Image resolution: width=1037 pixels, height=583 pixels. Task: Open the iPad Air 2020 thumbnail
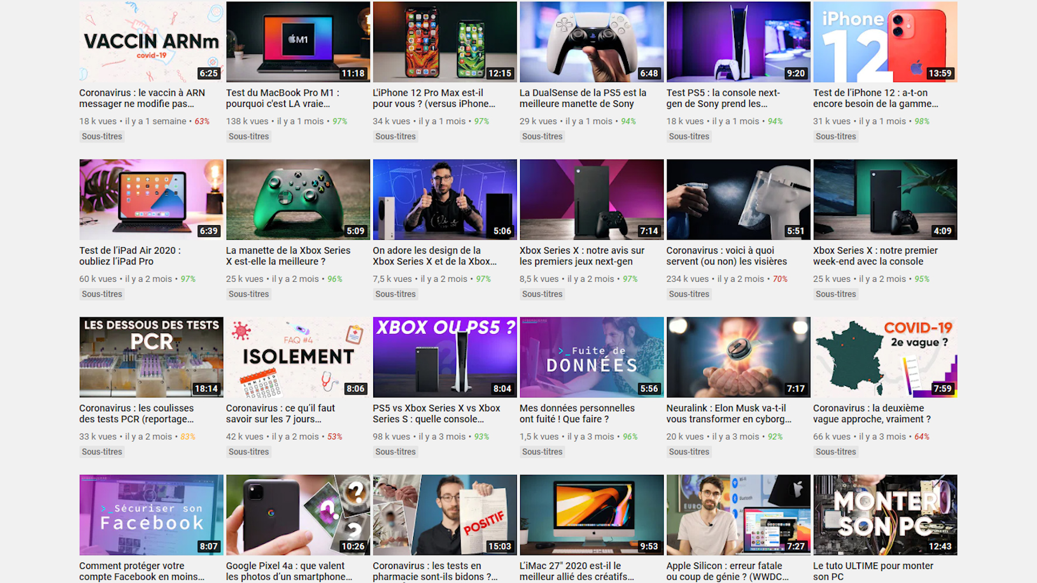click(151, 199)
